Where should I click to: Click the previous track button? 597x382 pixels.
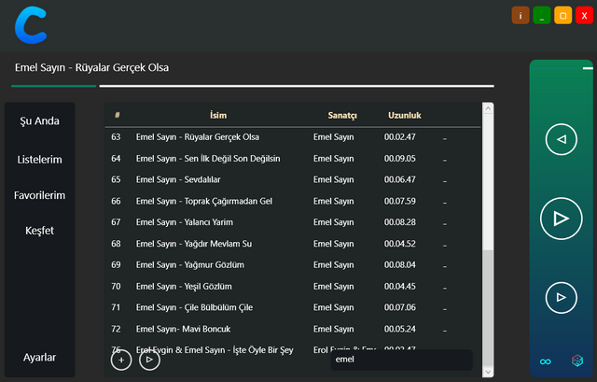tap(561, 139)
